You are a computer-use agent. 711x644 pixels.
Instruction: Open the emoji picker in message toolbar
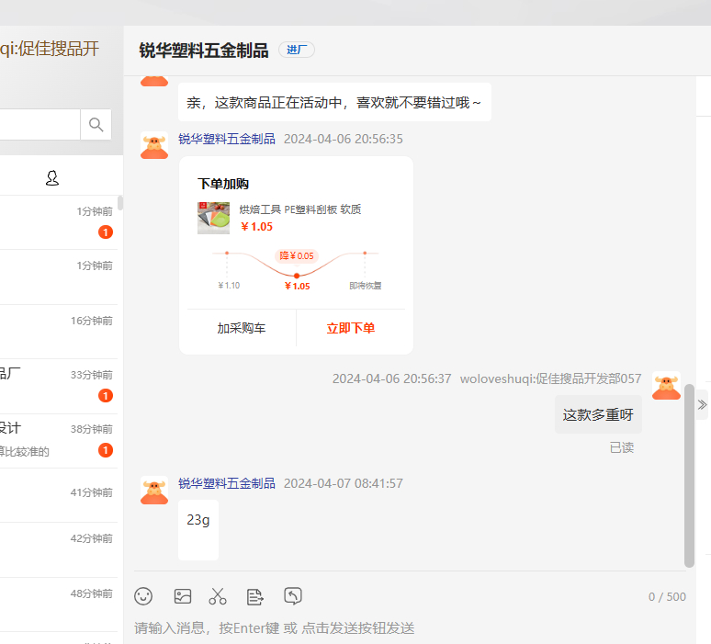143,596
